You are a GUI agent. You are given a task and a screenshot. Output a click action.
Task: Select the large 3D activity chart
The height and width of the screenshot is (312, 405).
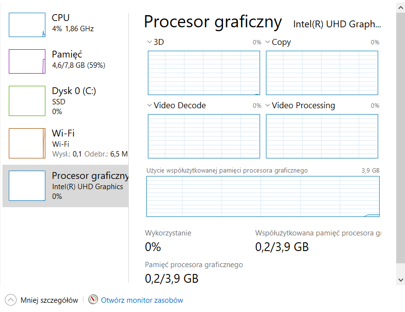[203, 72]
